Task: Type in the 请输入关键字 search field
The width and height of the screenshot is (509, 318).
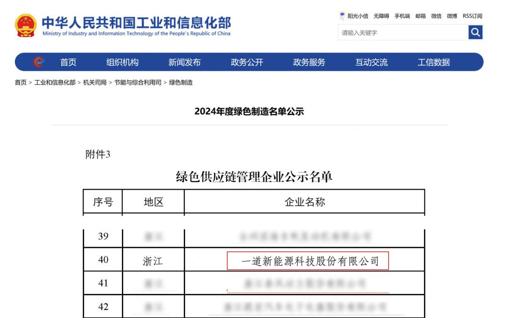Action: 403,33
